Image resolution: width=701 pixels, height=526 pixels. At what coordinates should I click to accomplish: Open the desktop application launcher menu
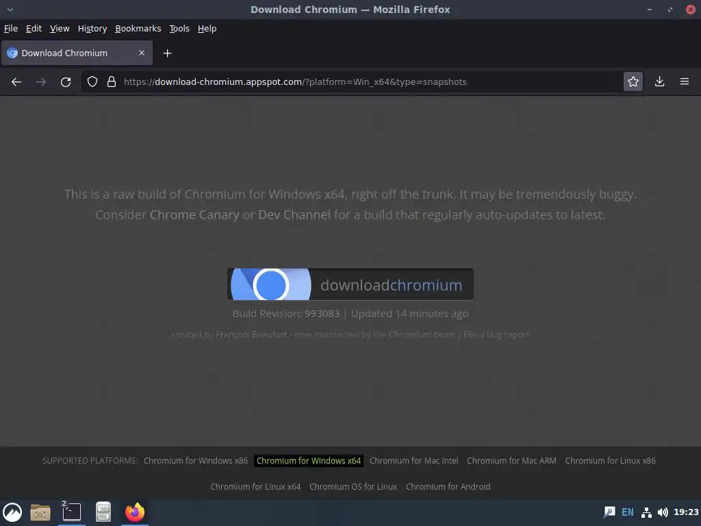click(x=12, y=512)
